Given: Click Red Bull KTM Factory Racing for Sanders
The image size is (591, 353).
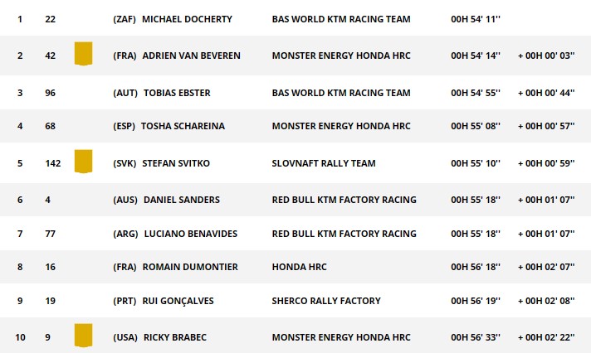Looking at the screenshot, I should pos(344,200).
